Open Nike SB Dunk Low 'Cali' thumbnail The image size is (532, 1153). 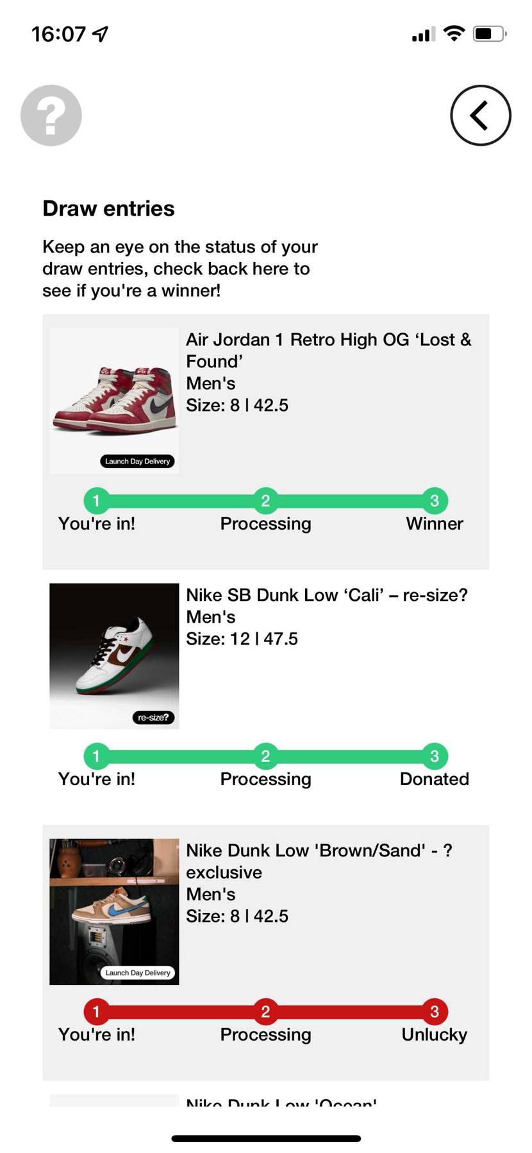(114, 656)
